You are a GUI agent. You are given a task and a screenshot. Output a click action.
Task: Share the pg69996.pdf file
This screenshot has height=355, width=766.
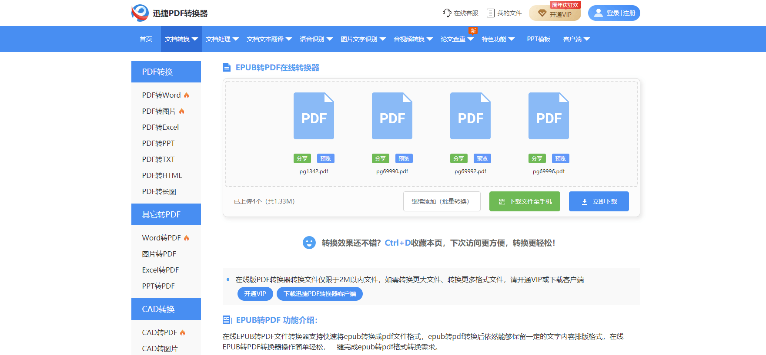537,159
